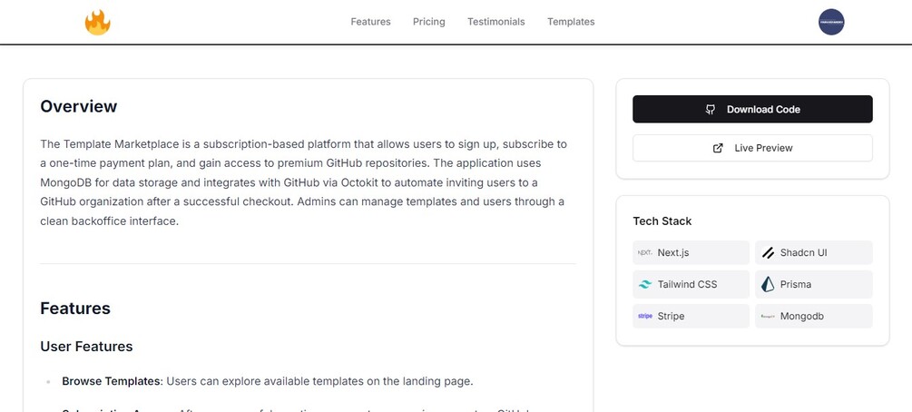Click the flame logo icon
Screen dimensions: 912x412
(x=97, y=23)
